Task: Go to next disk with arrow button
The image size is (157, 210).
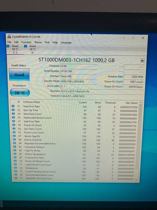Action: point(142,60)
